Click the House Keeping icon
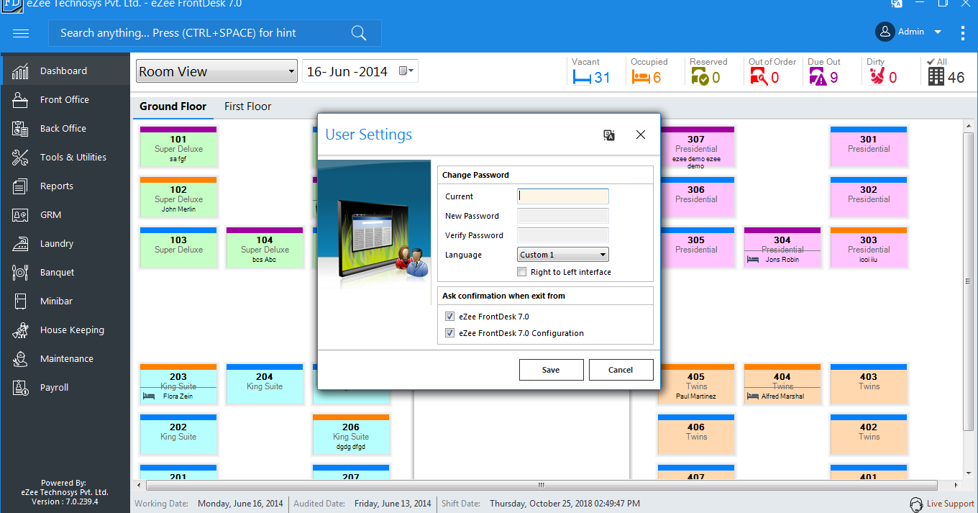 click(x=20, y=330)
